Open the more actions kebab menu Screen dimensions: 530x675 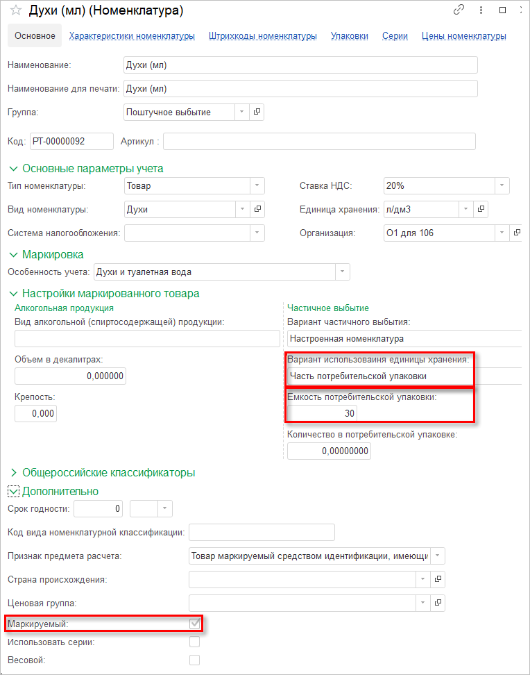click(481, 10)
